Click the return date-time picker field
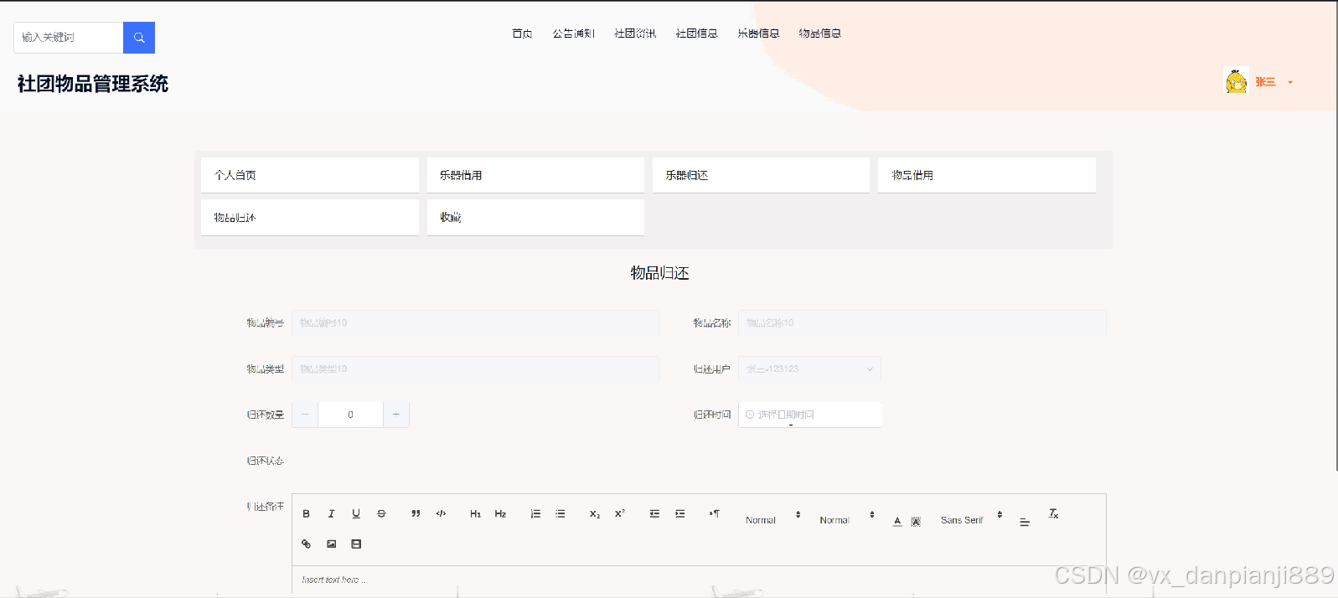The height and width of the screenshot is (598, 1338). (809, 415)
